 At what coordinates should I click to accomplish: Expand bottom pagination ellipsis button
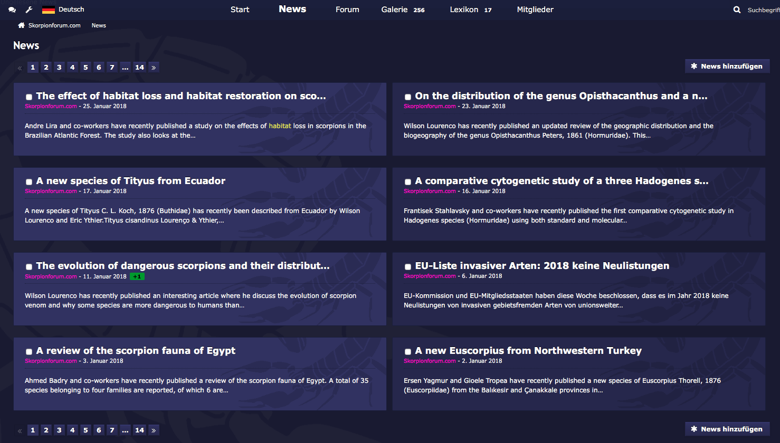[x=125, y=430]
